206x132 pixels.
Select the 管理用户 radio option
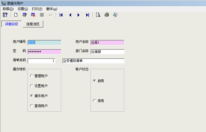tap(32, 76)
